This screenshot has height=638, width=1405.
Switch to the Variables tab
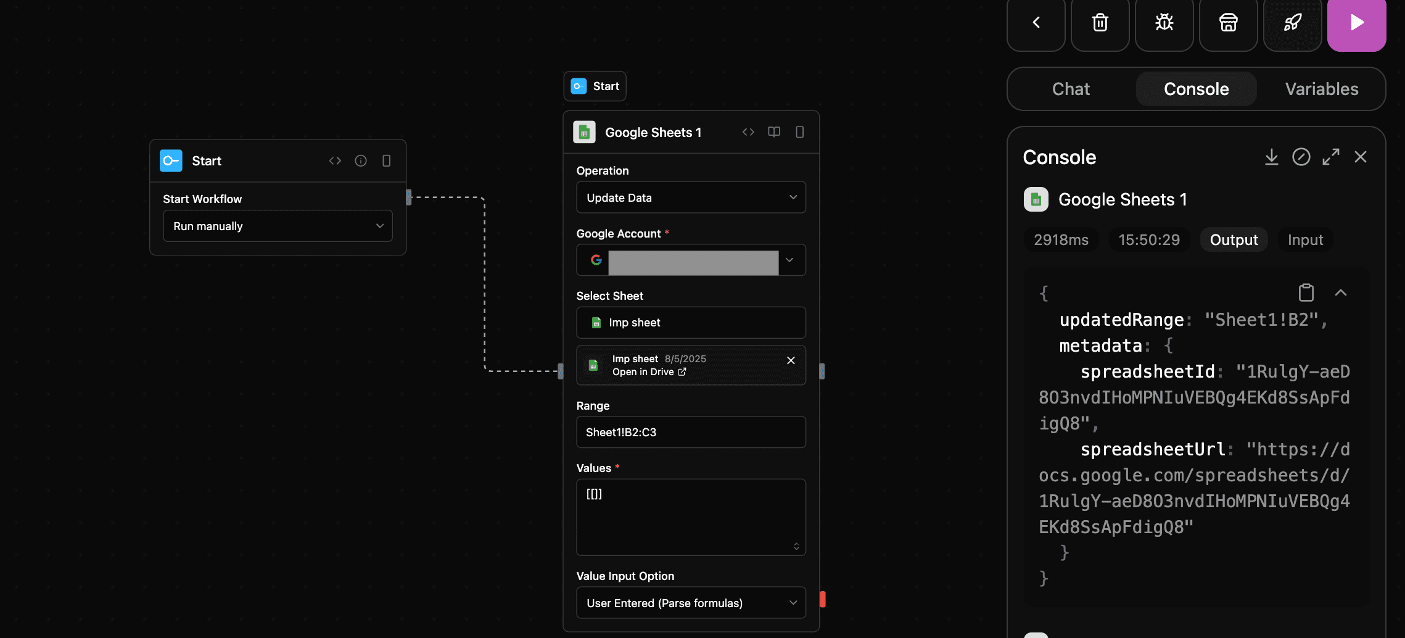click(1322, 89)
